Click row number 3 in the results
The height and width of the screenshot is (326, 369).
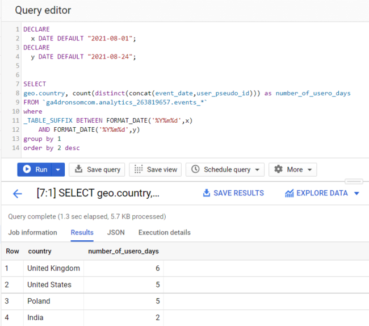pos(7,301)
